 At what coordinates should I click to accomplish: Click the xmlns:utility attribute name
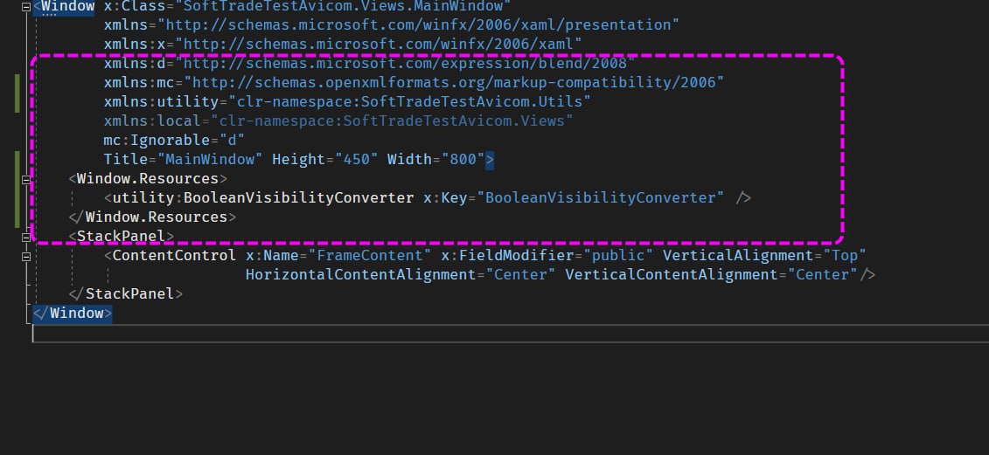161,101
